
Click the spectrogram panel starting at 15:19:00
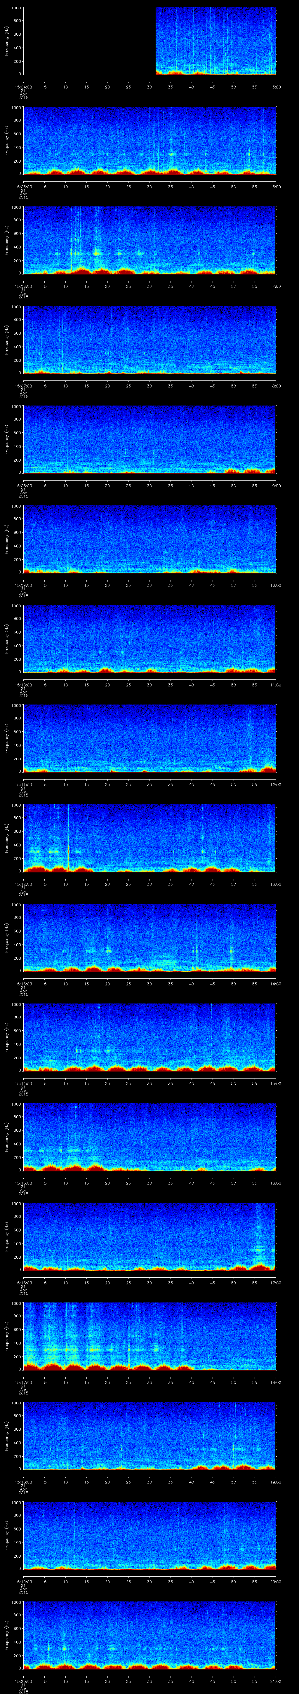tap(150, 1535)
